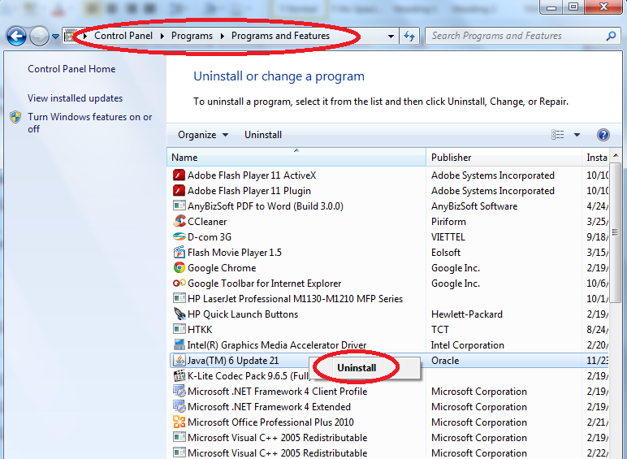Viewport: 627px width, 459px height.
Task: Click the CCleaner program icon
Action: point(179,222)
